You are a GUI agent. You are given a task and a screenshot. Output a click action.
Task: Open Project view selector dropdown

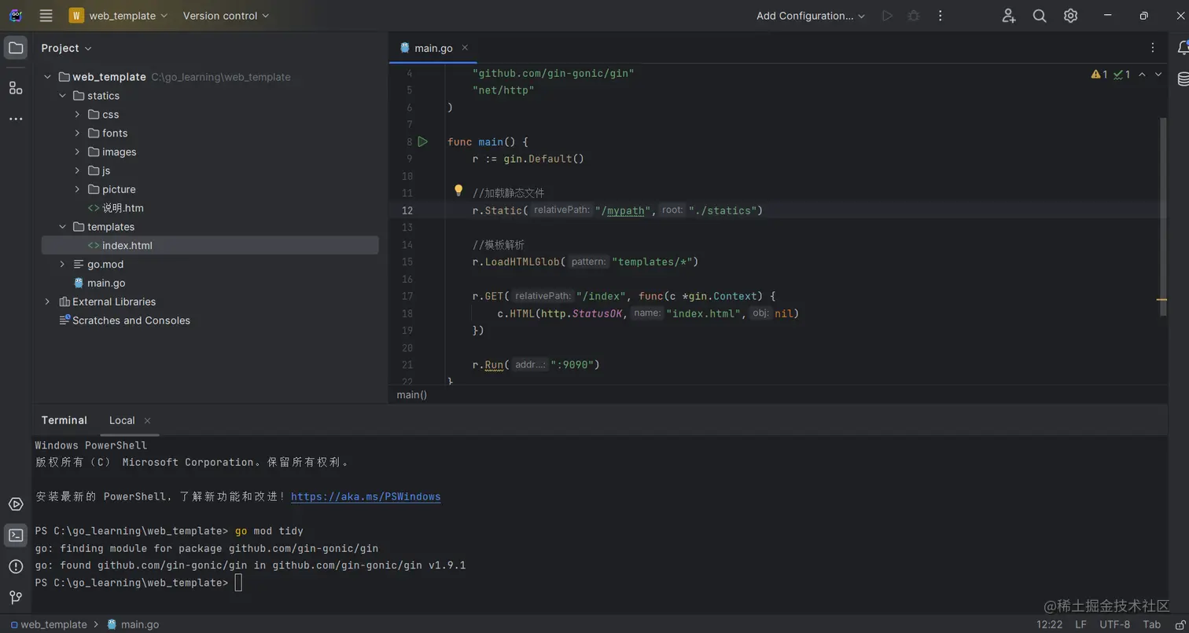click(67, 48)
